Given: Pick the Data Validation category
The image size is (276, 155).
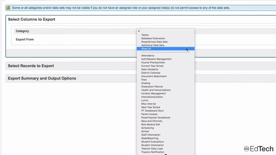Looking at the screenshot, I should pyautogui.click(x=150, y=69).
